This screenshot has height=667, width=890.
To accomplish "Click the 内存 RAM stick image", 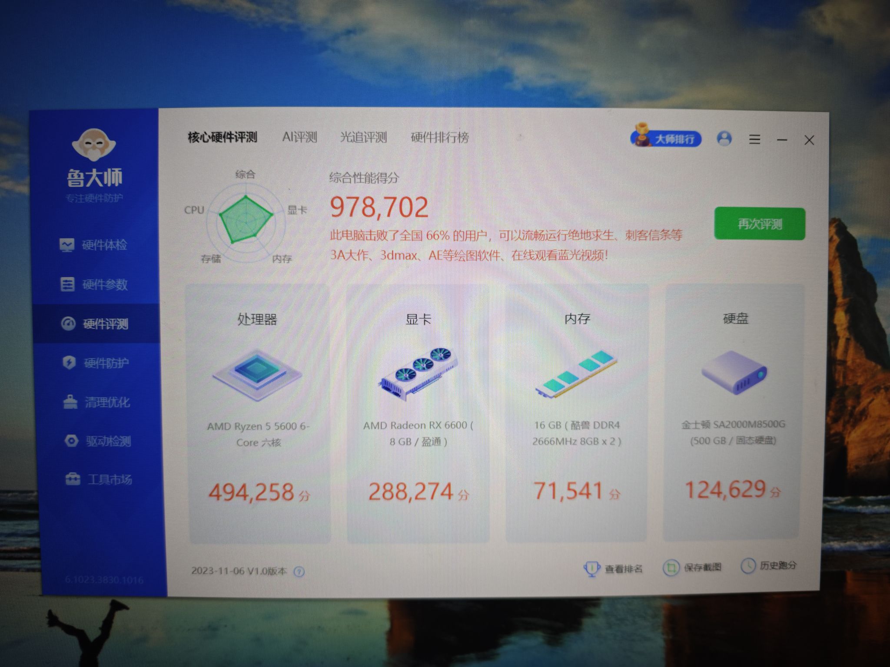I will tap(577, 374).
